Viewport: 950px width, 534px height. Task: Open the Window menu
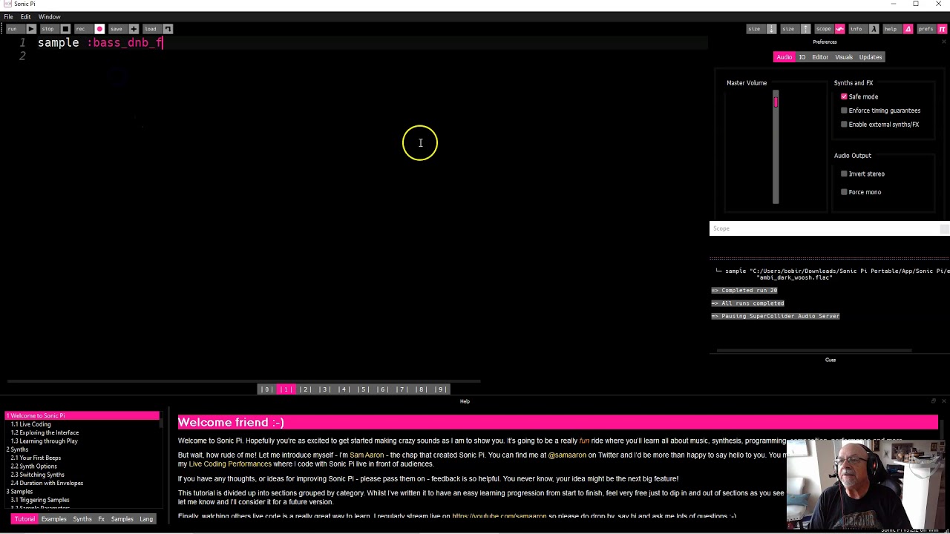click(x=50, y=16)
